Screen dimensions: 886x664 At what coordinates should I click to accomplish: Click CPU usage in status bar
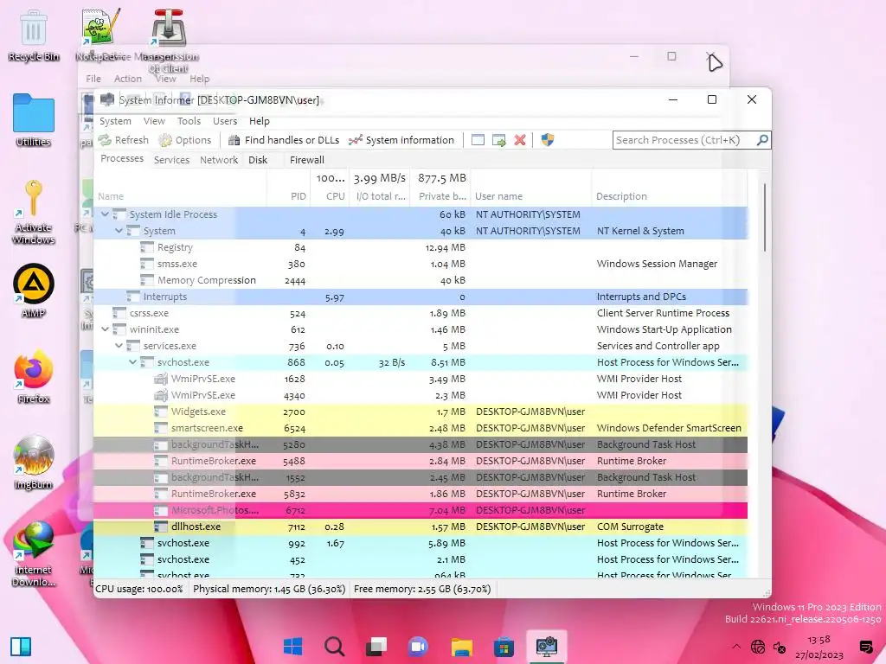(x=139, y=589)
